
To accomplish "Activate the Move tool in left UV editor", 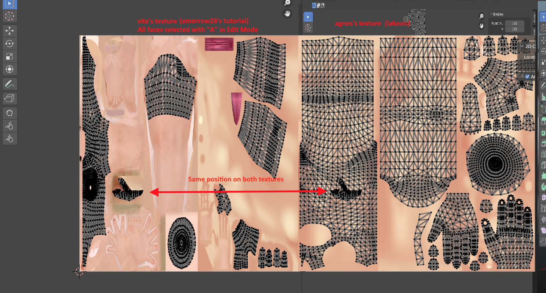I will click(x=10, y=31).
